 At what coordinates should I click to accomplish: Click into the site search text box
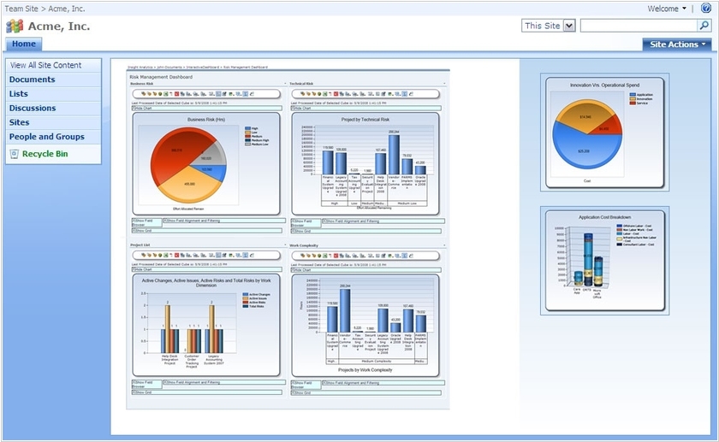(x=638, y=26)
